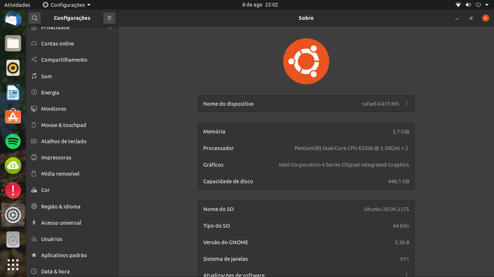
Task: Open LibreOffice Writer from the dock
Action: click(13, 92)
